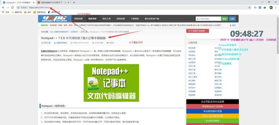The height and width of the screenshot is (125, 279).
Task: Click the 关于资源失效说明 red label
Action: (x=197, y=31)
